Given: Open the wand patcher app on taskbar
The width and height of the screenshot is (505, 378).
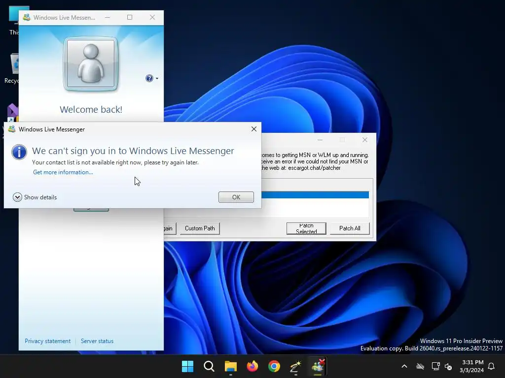Looking at the screenshot, I should click(296, 366).
